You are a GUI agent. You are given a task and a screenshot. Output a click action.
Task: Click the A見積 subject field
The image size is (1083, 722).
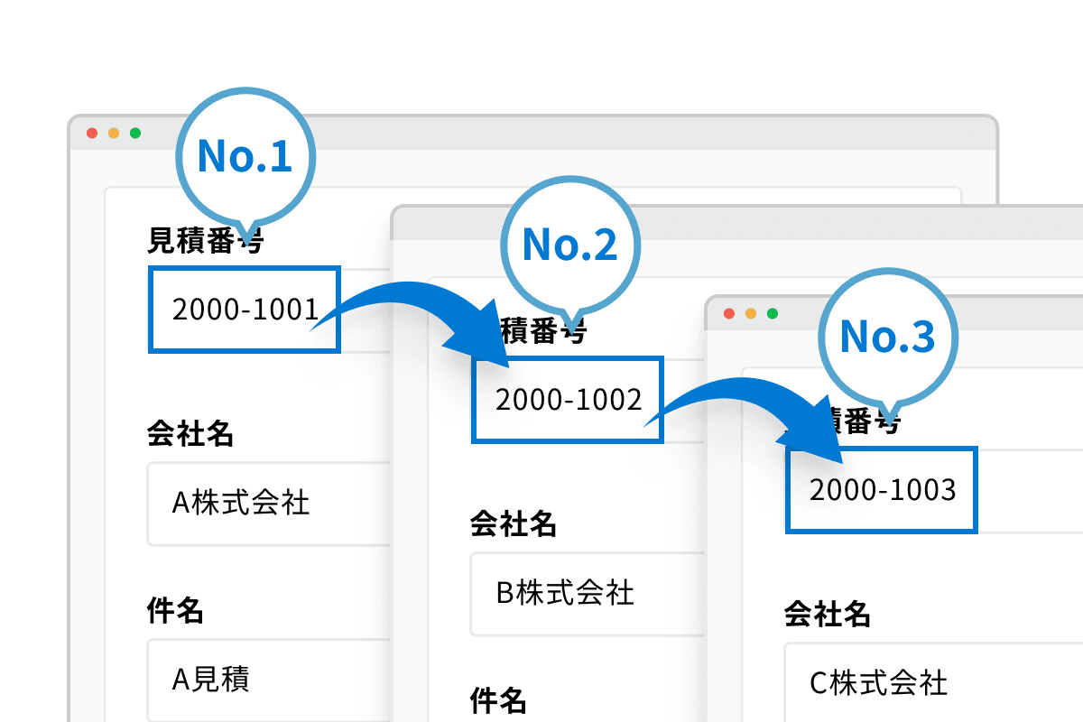tap(253, 679)
